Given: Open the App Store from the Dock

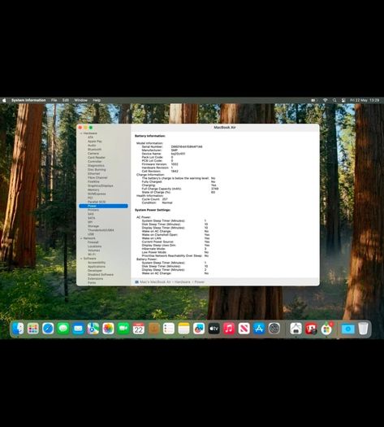Looking at the screenshot, I should (x=259, y=329).
